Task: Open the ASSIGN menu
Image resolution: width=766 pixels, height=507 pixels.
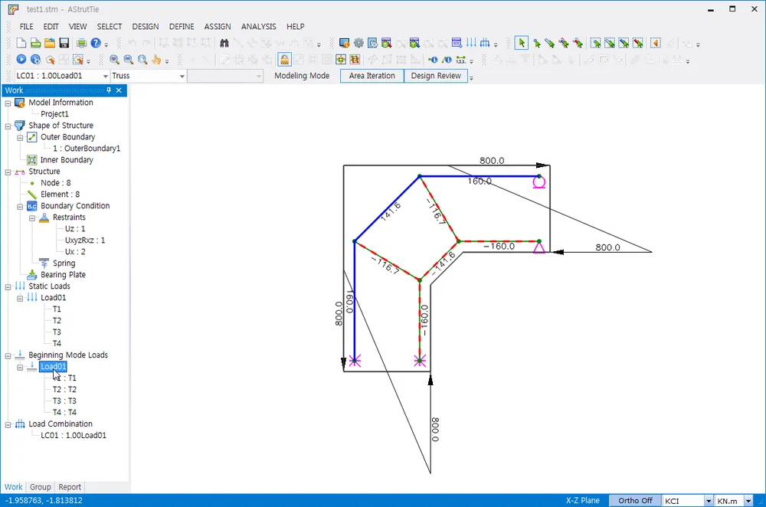Action: tap(218, 26)
